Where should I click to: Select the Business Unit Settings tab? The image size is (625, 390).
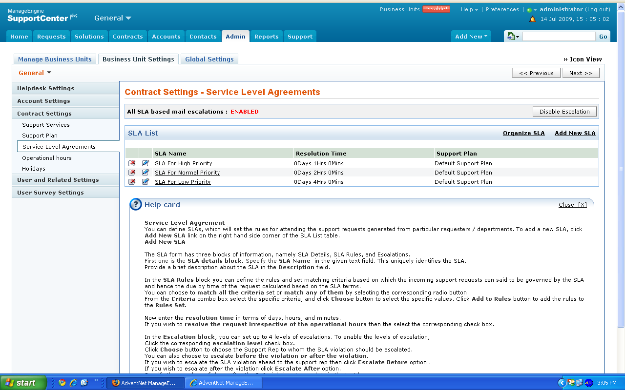point(138,59)
